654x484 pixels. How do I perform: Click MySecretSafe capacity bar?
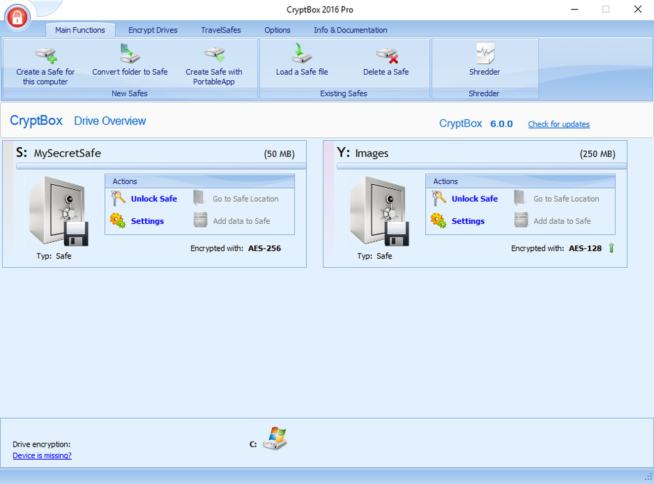point(161,166)
